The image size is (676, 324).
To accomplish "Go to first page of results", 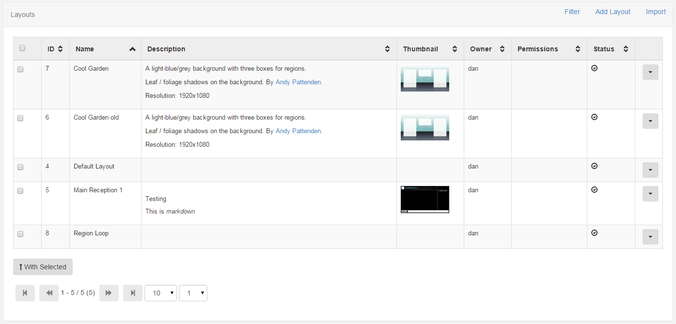I will [25, 293].
